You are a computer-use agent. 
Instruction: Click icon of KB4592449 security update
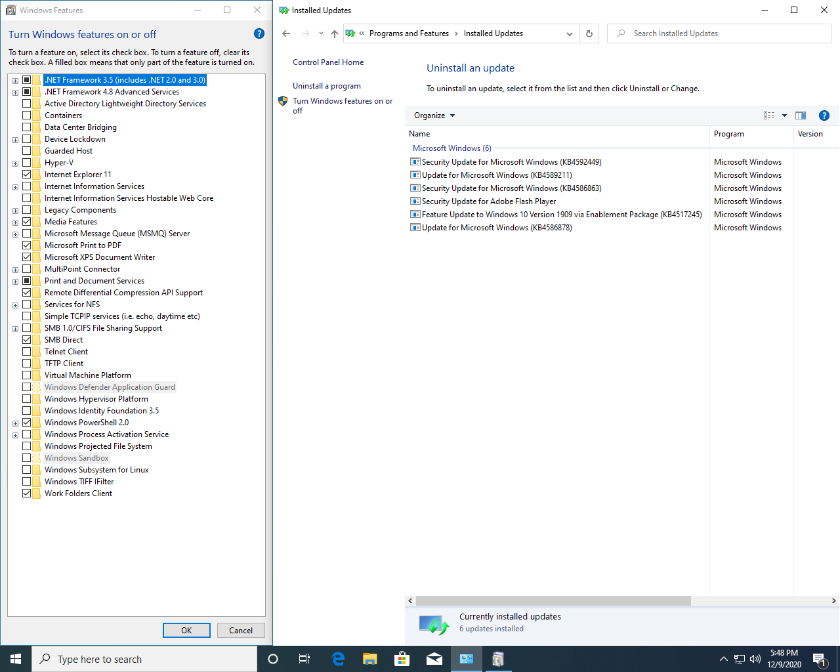[415, 162]
